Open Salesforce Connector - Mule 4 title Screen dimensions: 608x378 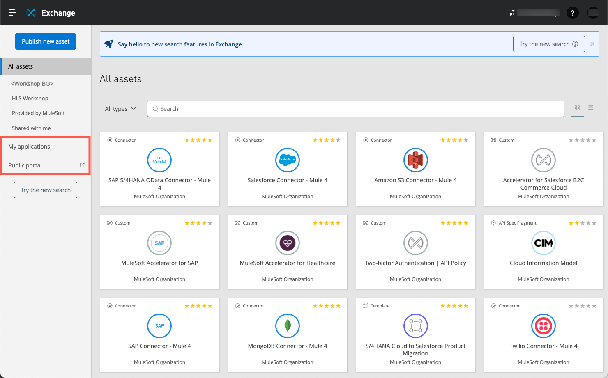[x=288, y=180]
